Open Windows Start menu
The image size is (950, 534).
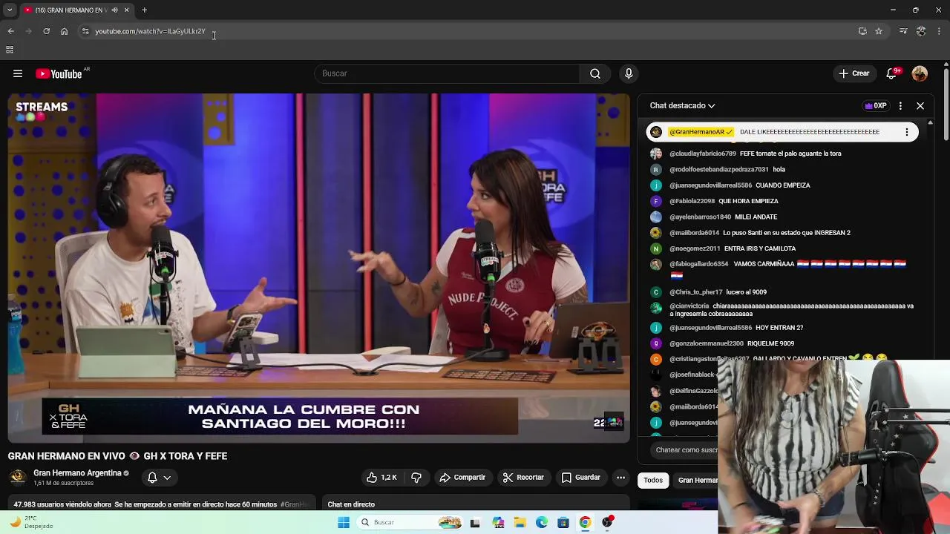coord(343,522)
